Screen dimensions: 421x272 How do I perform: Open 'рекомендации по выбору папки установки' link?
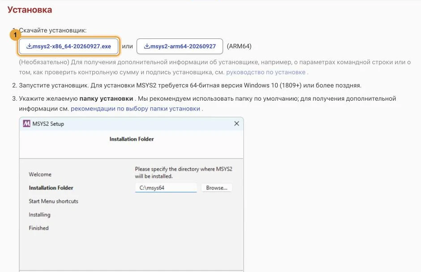(x=135, y=109)
